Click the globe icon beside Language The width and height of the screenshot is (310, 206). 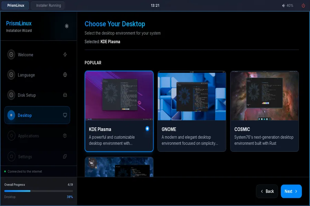(65, 75)
